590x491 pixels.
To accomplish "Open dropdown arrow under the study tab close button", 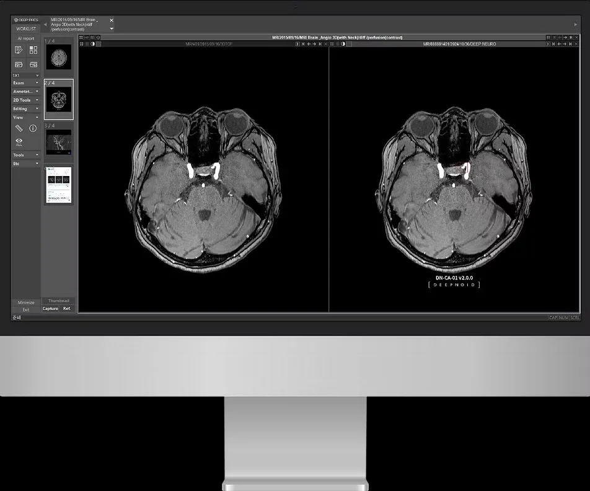I will [x=112, y=29].
